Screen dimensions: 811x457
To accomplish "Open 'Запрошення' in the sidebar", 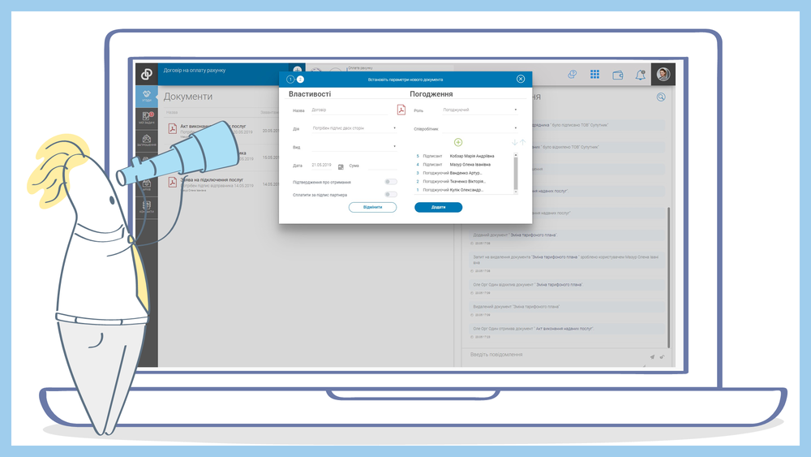I will (147, 140).
